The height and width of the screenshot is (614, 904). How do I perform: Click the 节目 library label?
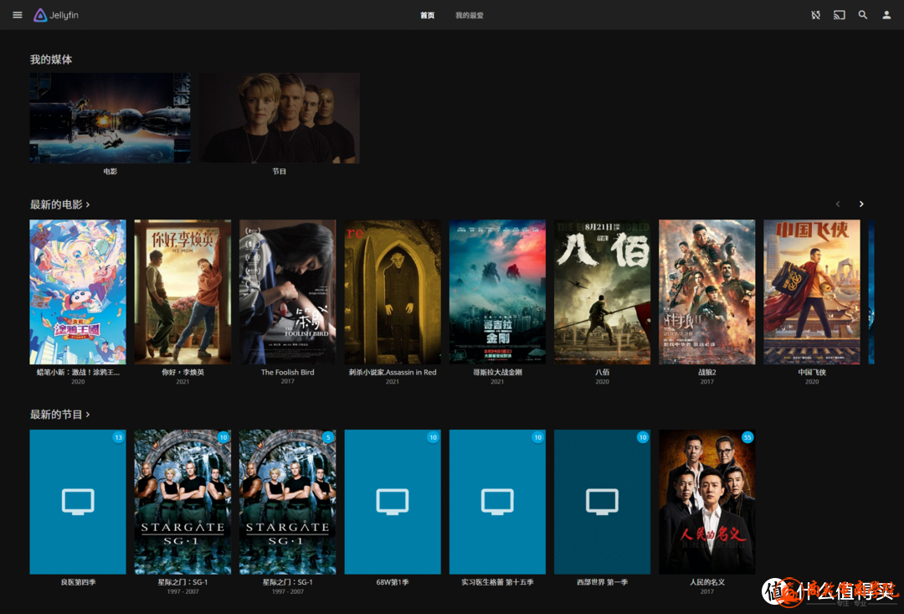(280, 172)
